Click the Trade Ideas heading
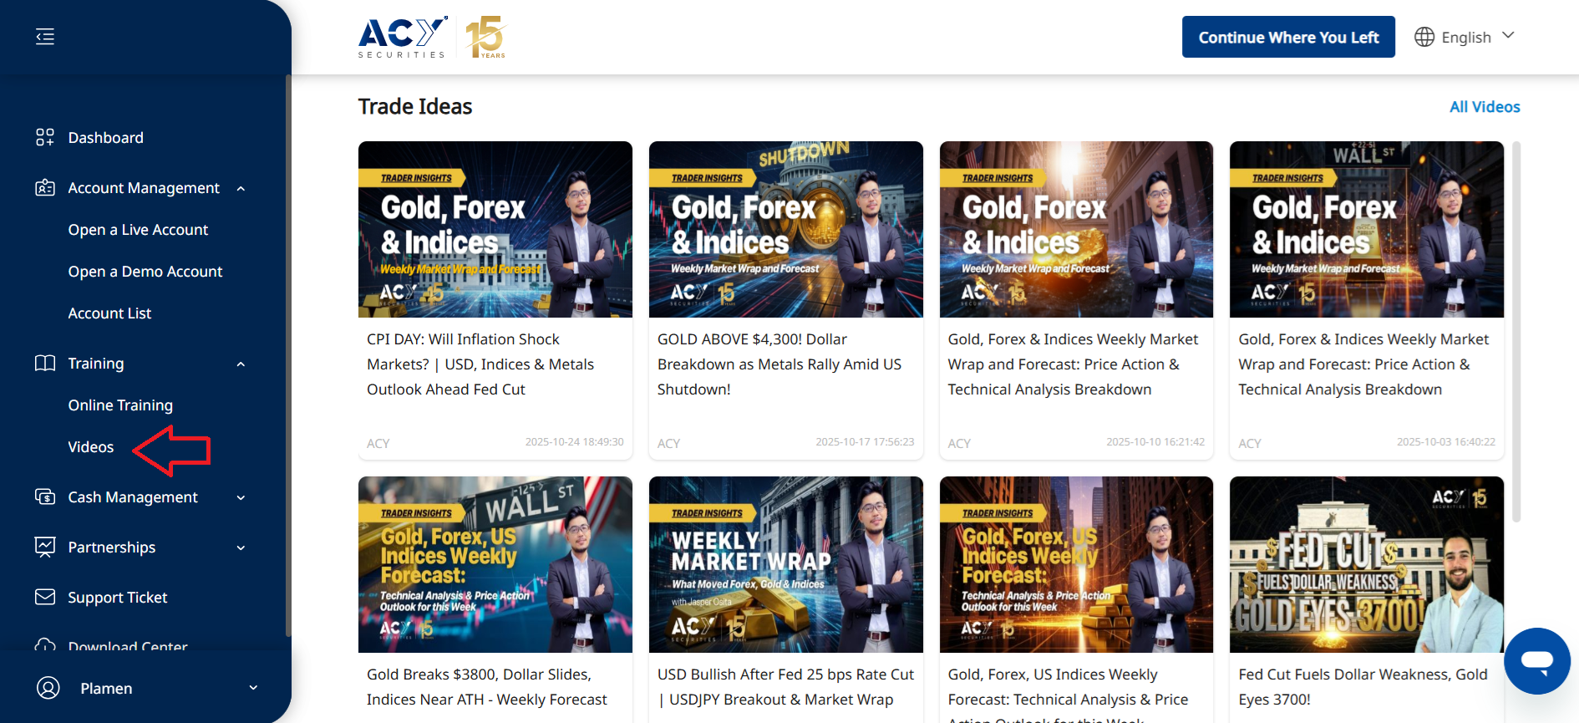Screen dimensions: 1579x723 pyautogui.click(x=415, y=106)
